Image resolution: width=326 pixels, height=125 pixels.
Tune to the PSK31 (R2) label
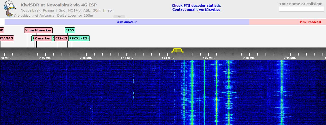[x=79, y=38]
